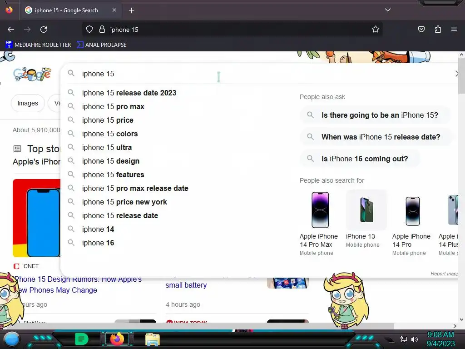Choose suggestion iphone 15 price new york
Image resolution: width=465 pixels, height=349 pixels.
tap(124, 202)
